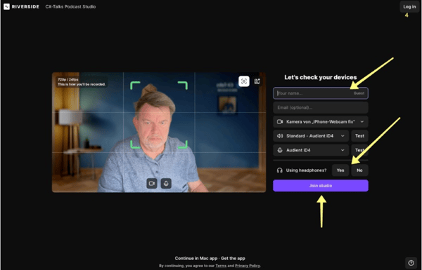Click the Let's check your devices heading
The width and height of the screenshot is (422, 270).
pyautogui.click(x=321, y=77)
